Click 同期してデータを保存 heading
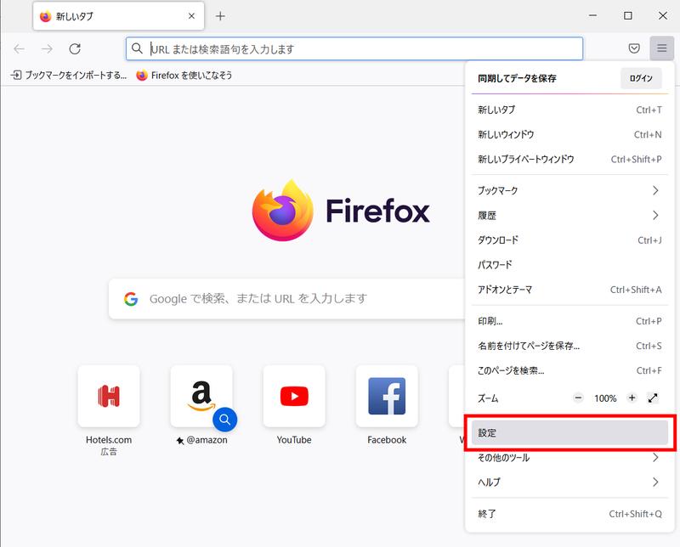Screen dimensions: 680x547 coord(517,78)
